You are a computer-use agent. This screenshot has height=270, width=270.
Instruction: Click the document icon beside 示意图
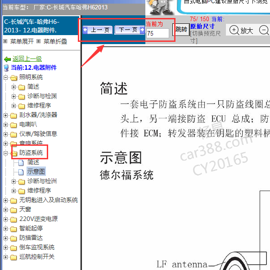21,172
